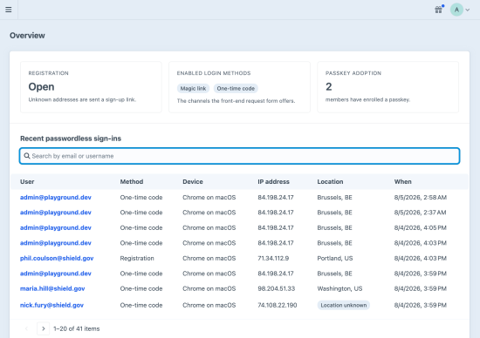Click the One-time code badge

tap(236, 88)
